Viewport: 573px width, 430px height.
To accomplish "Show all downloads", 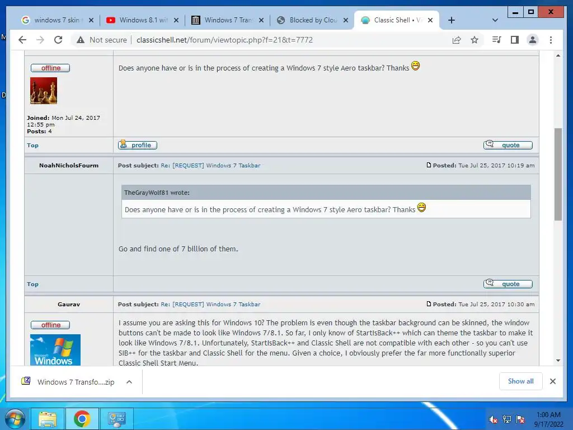I will (521, 381).
